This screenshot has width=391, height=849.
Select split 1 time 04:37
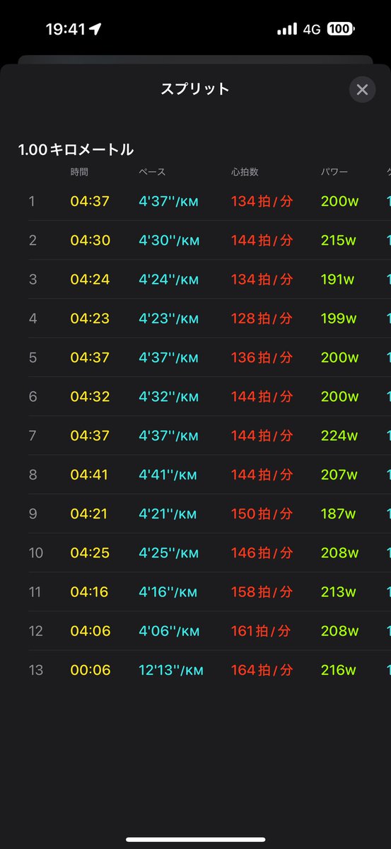(x=90, y=201)
